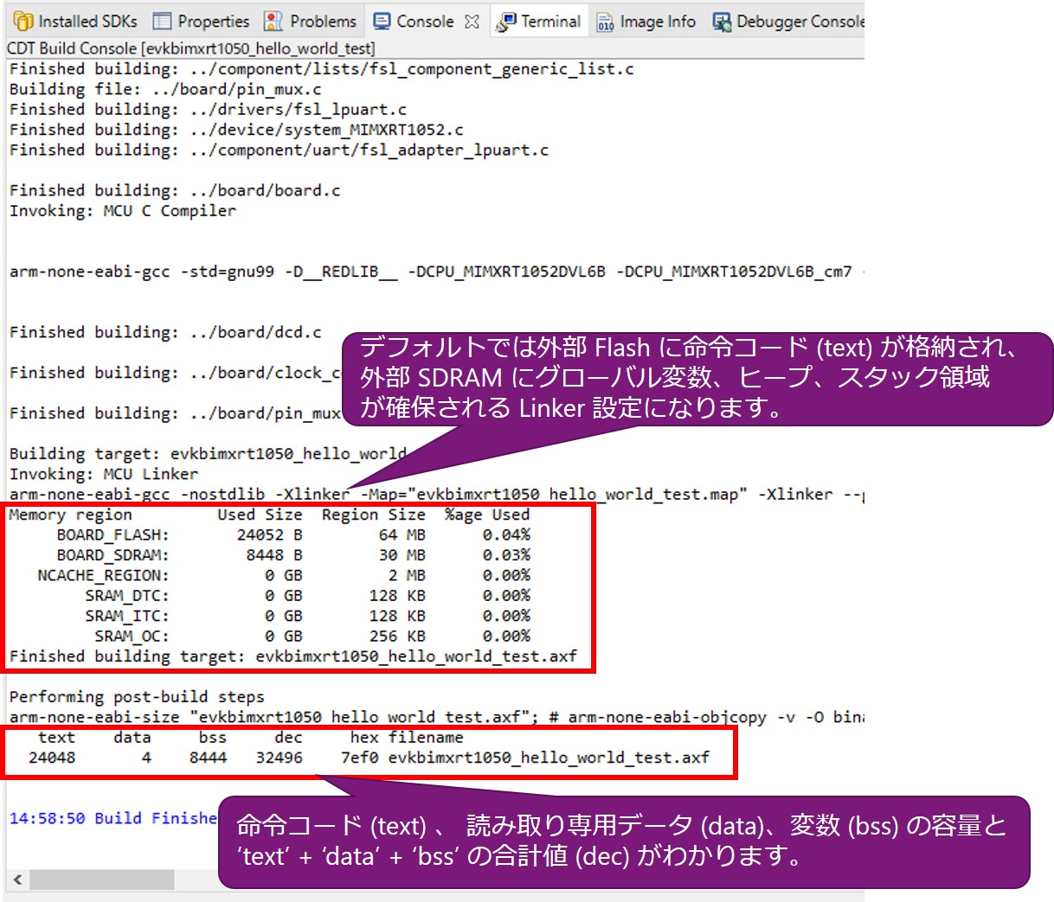This screenshot has height=902, width=1054.
Task: Open the Debugger Console tab
Action: pyautogui.click(x=799, y=22)
